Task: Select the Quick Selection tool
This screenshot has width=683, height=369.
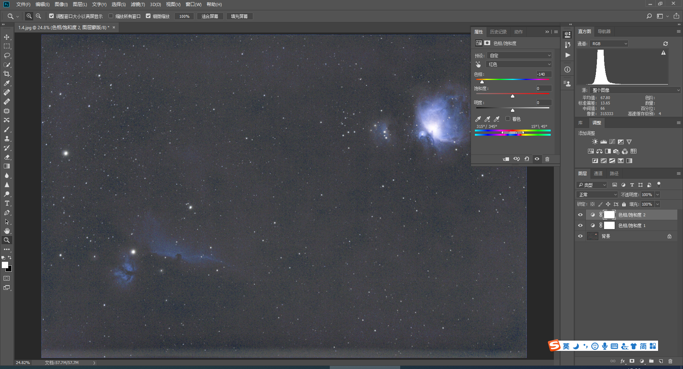Action: coord(7,65)
